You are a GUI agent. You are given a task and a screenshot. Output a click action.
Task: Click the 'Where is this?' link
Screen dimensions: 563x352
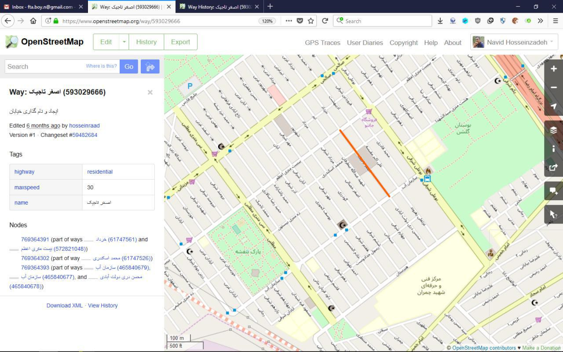(x=101, y=66)
